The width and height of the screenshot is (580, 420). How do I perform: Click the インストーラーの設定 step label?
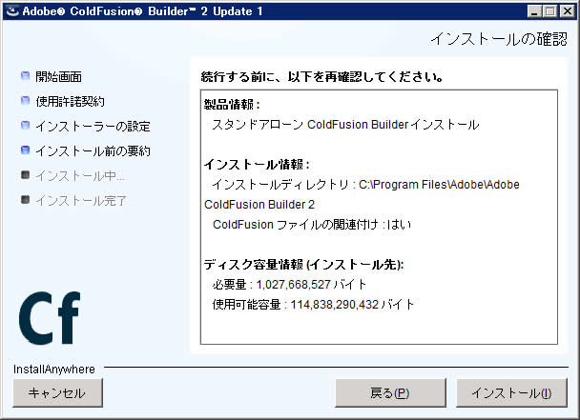pyautogui.click(x=93, y=127)
